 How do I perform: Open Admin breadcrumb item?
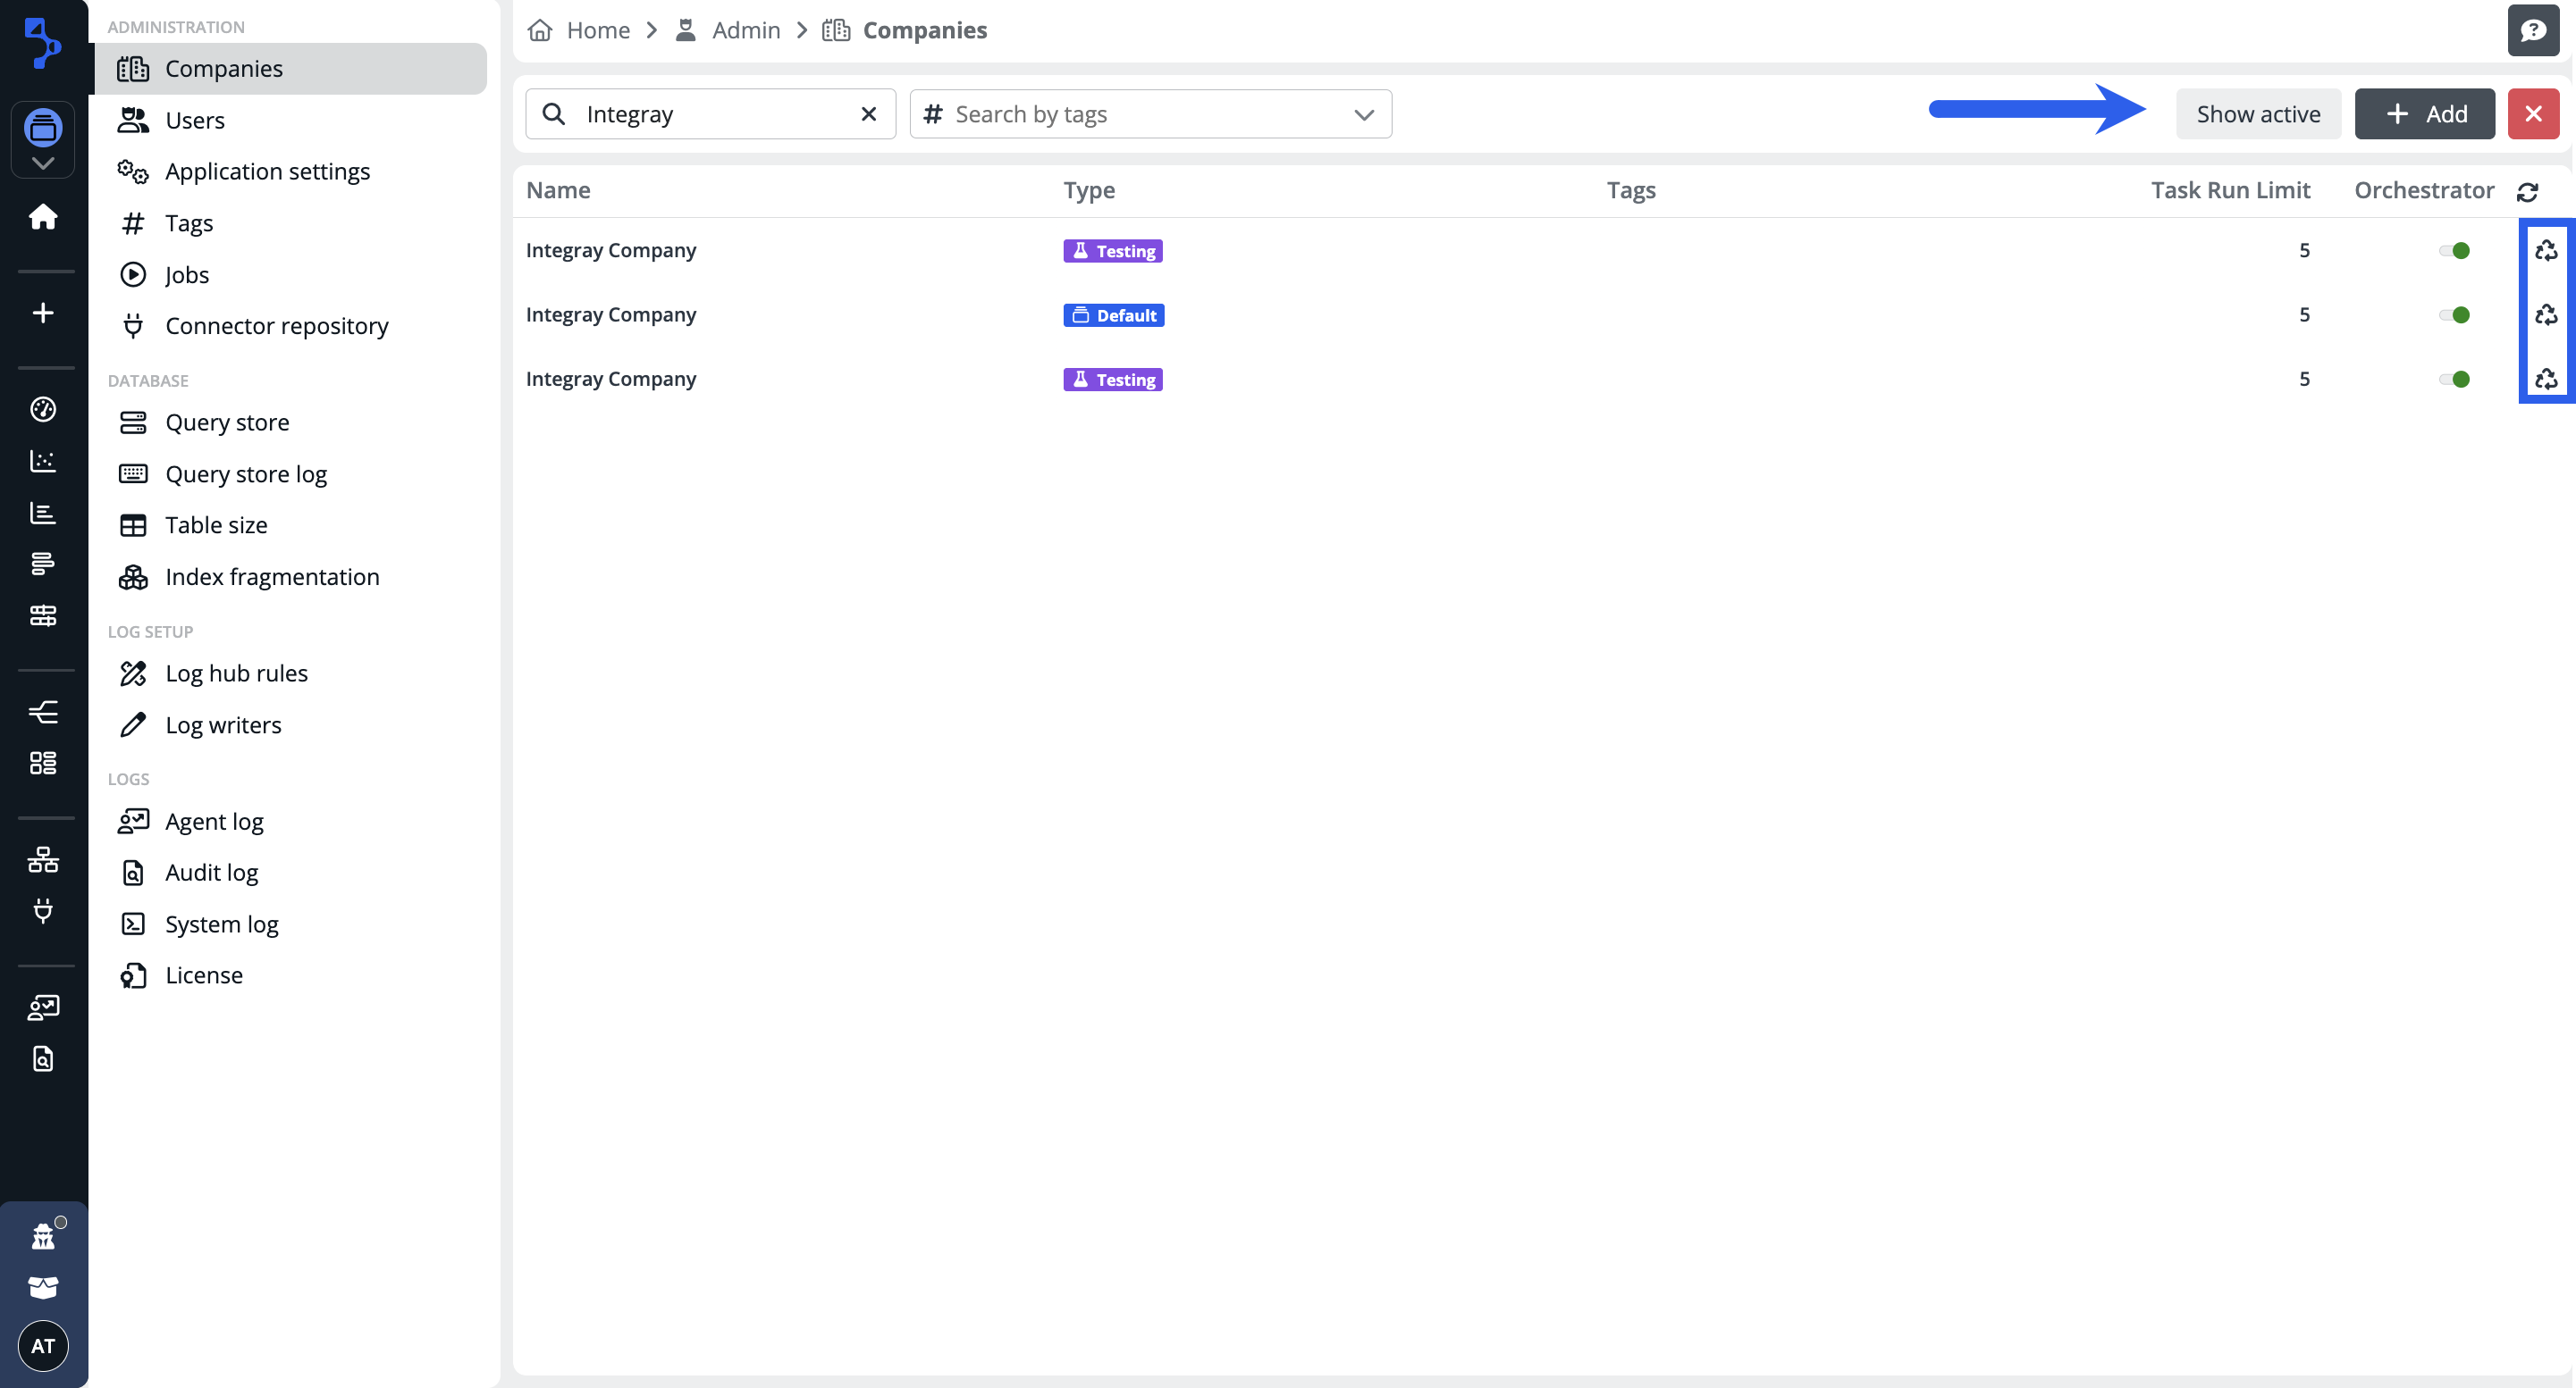point(745,30)
